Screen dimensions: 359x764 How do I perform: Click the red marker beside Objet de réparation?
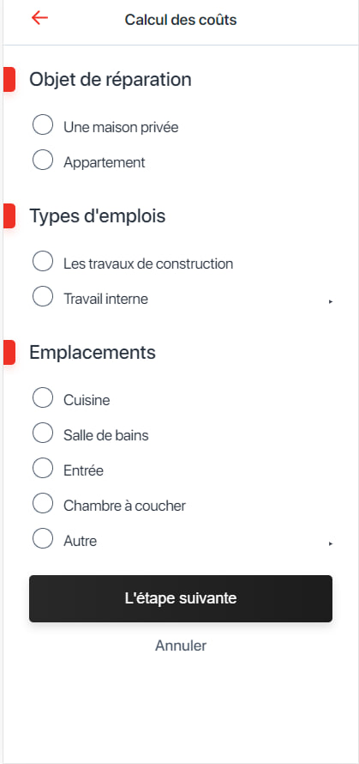coord(9,80)
